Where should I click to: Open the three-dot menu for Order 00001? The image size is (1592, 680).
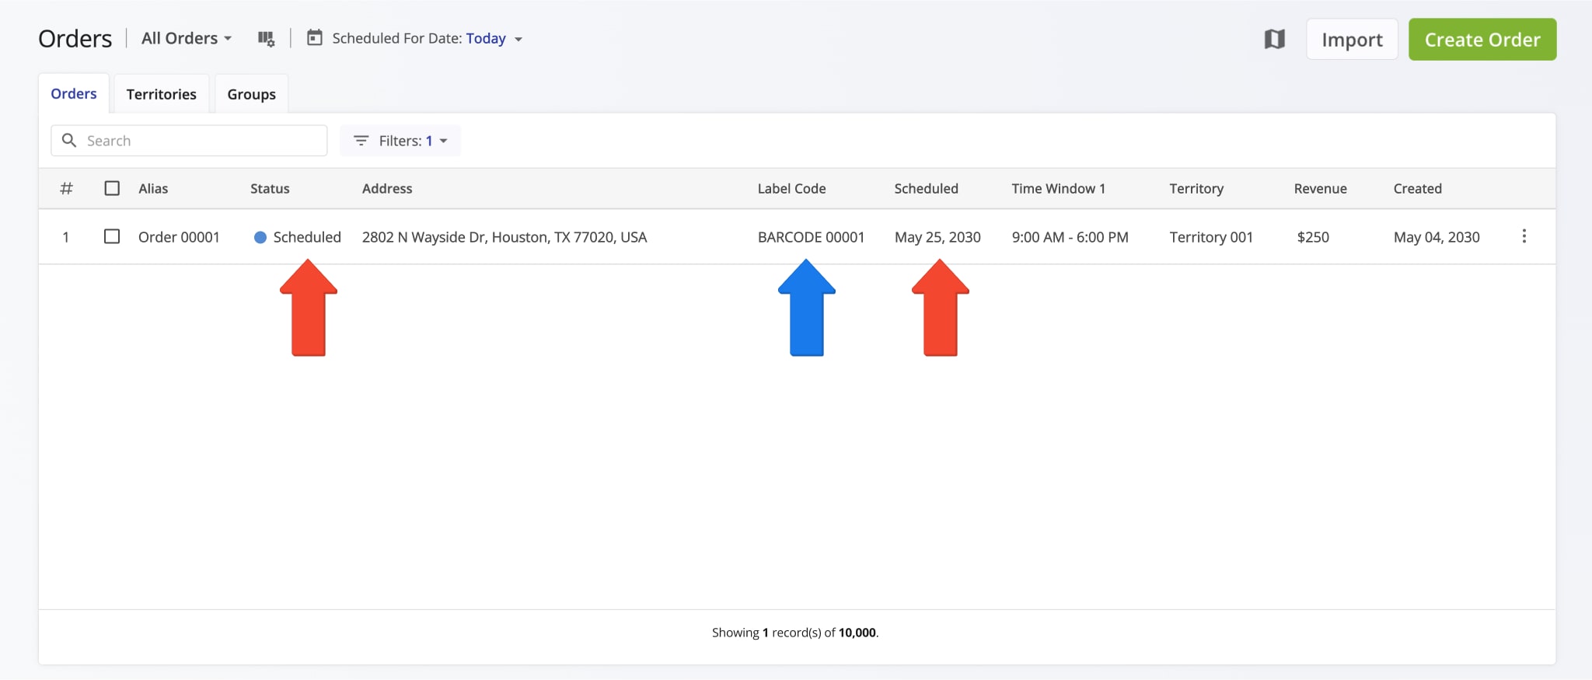pos(1524,236)
